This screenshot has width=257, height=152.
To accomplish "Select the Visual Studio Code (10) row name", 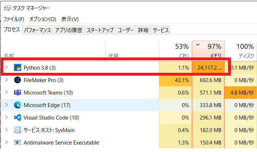I will click(x=51, y=118).
